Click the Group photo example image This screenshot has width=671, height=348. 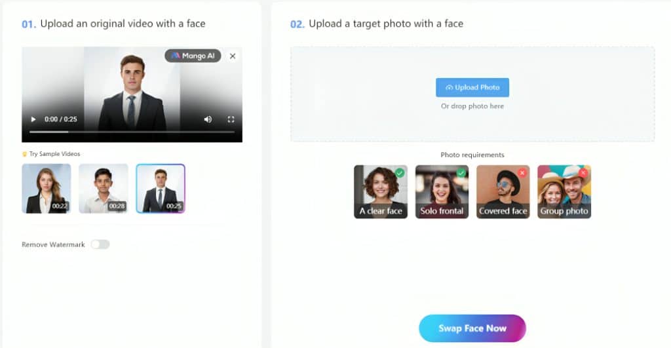click(x=564, y=192)
